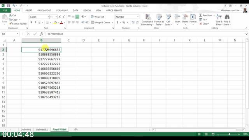The height and width of the screenshot is (140, 249).
Task: Open the Merge & Center dropdown arrow
Action: click(112, 23)
